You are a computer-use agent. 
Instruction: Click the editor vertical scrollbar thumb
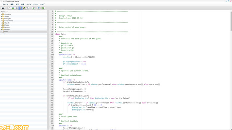[231, 21]
